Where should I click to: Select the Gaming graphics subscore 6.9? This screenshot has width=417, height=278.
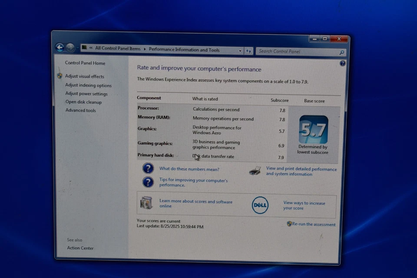coord(281,146)
